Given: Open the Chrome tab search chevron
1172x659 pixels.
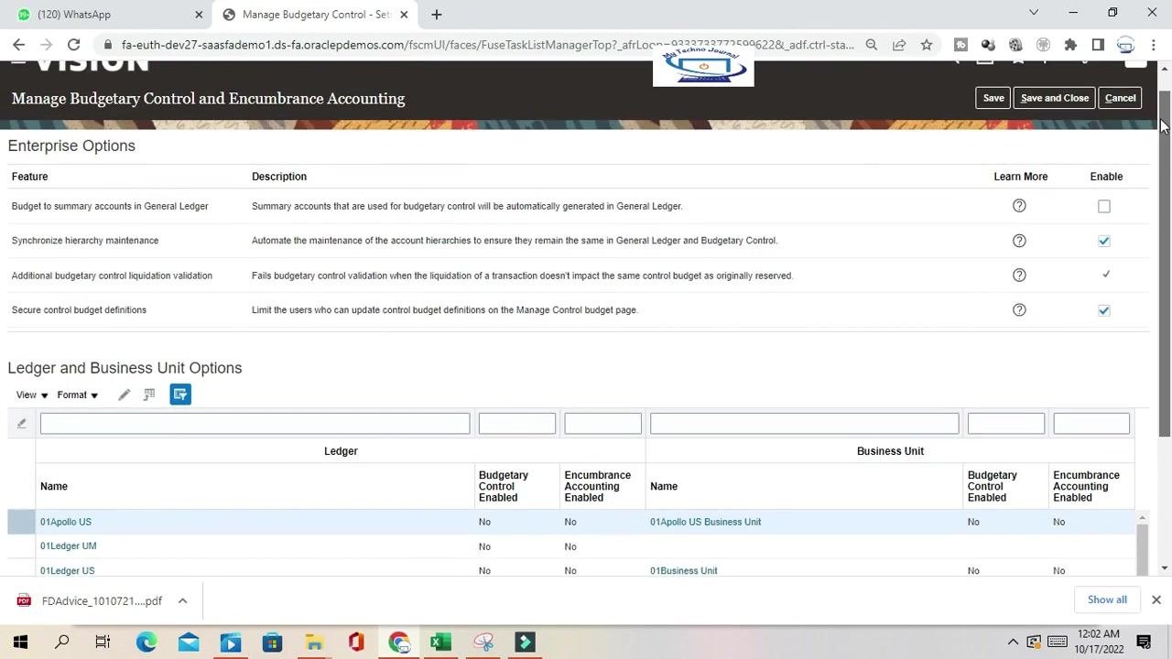Looking at the screenshot, I should coord(1034,13).
